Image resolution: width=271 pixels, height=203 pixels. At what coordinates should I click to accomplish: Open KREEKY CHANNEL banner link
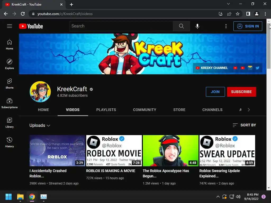coord(212,68)
